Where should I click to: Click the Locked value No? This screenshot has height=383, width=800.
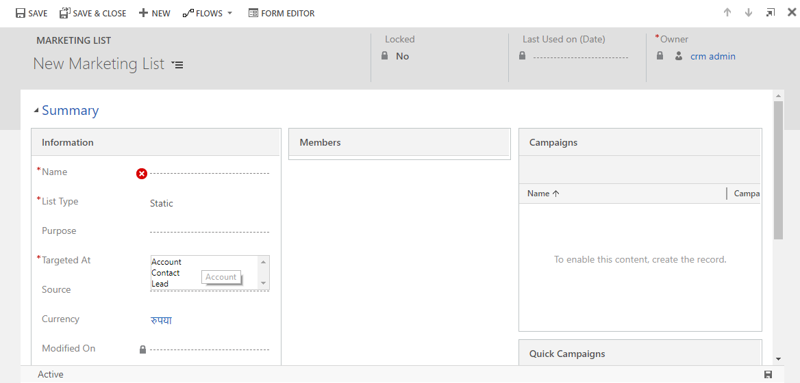402,57
